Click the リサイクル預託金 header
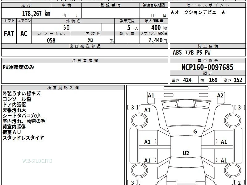 [x=154, y=33]
